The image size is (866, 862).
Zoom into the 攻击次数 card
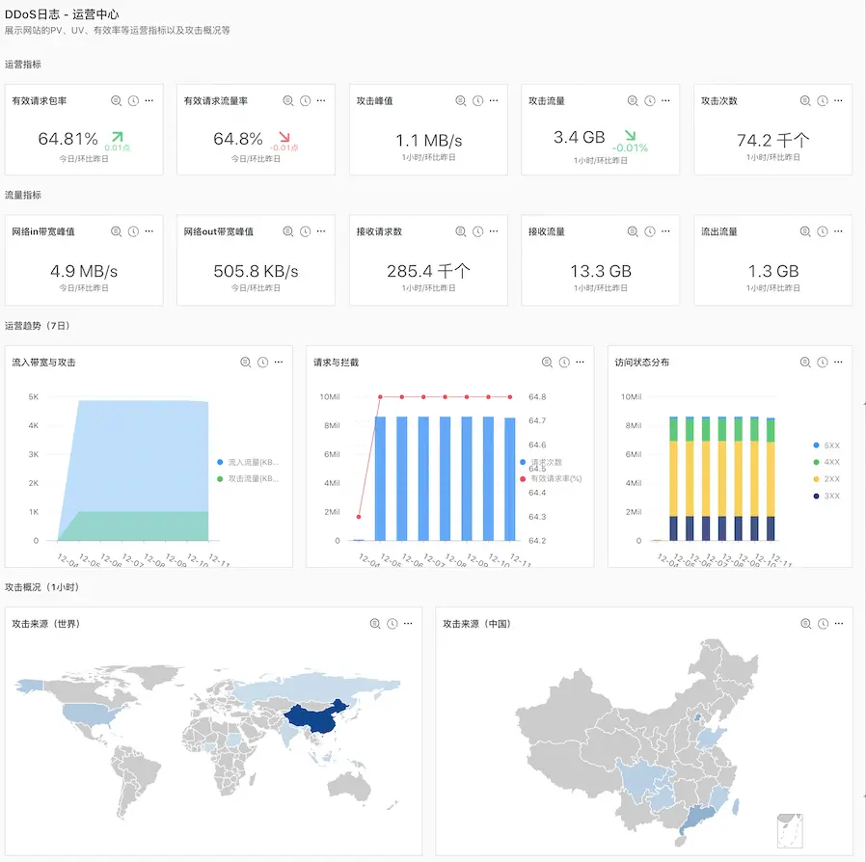[805, 100]
